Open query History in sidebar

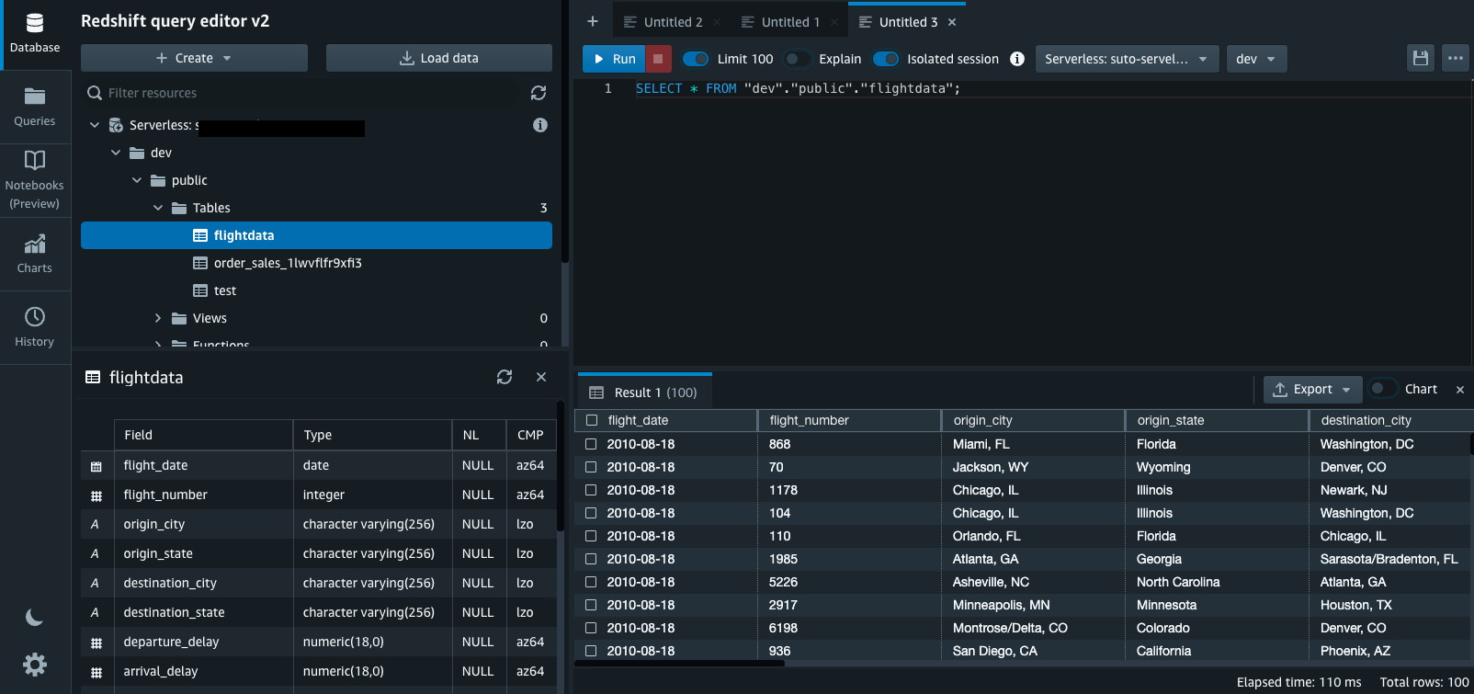(x=35, y=327)
